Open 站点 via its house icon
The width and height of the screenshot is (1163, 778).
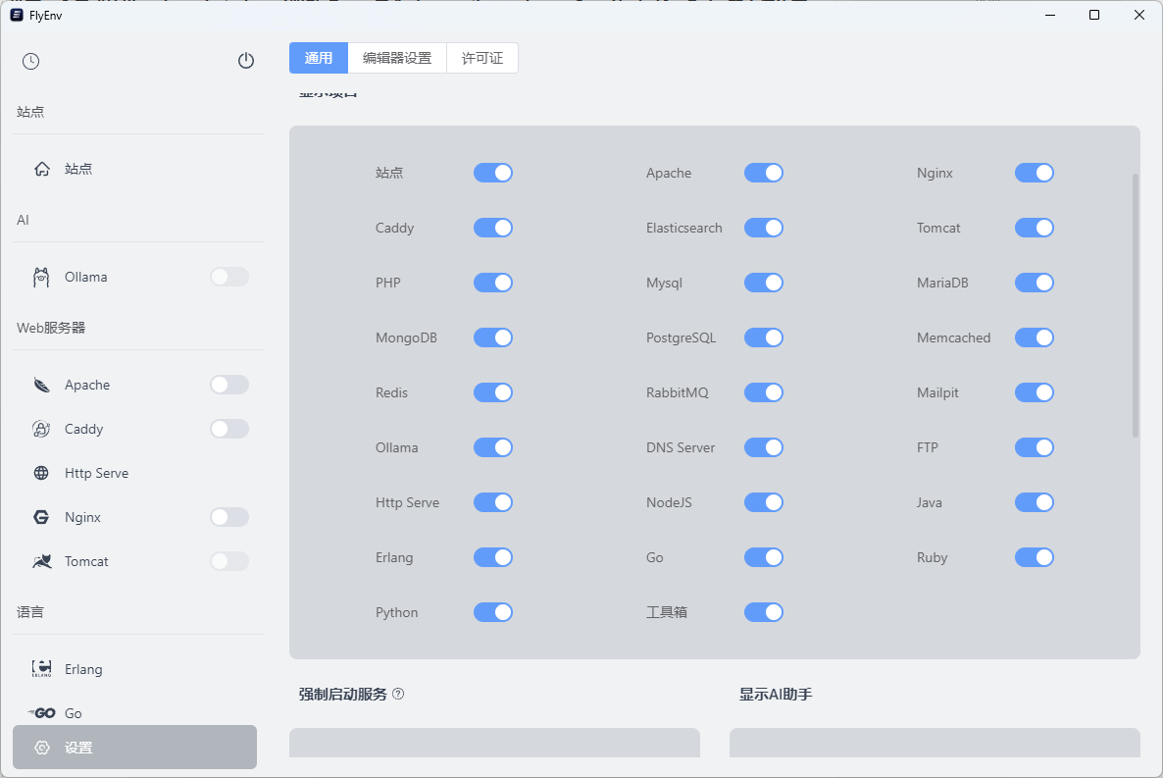42,170
